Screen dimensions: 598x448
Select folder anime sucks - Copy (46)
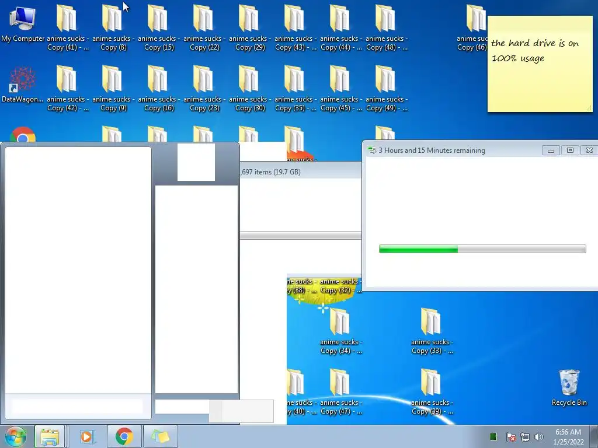[472, 27]
